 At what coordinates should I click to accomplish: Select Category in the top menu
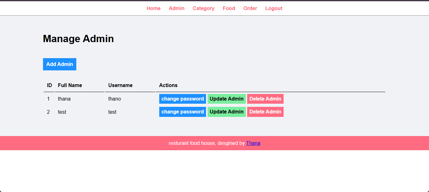[x=204, y=8]
